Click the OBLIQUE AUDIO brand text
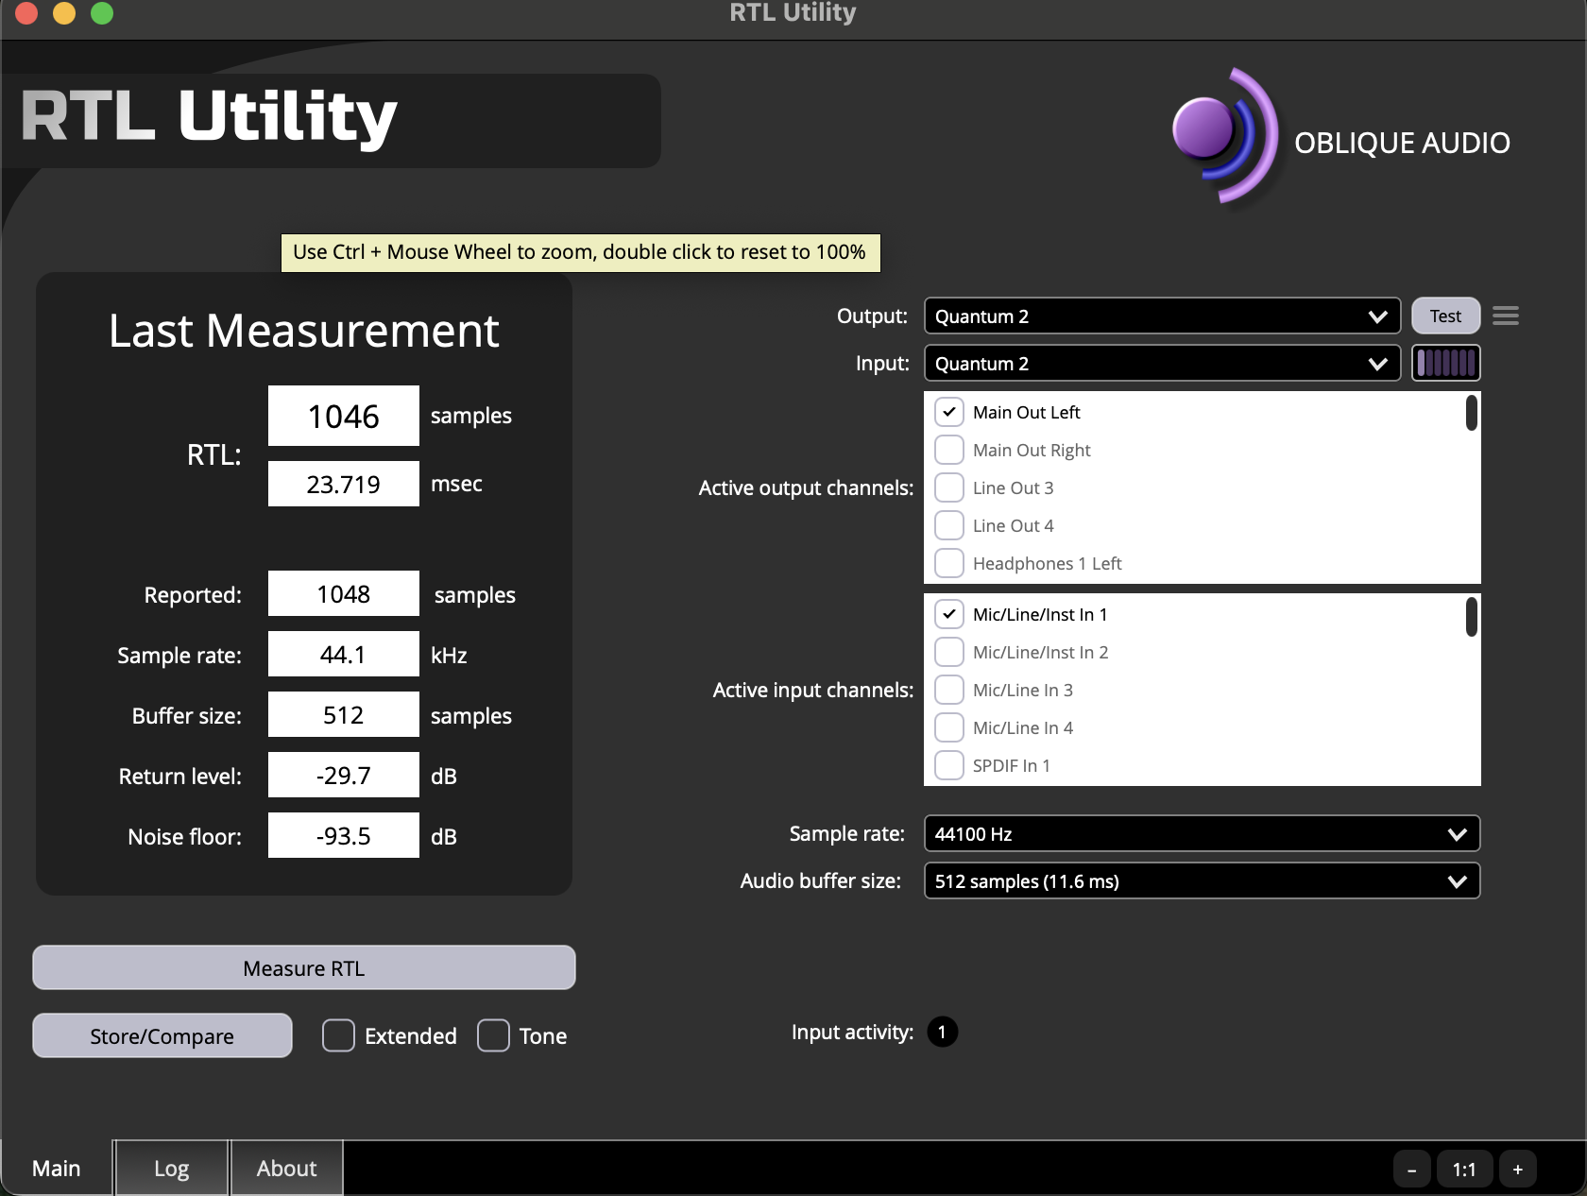The width and height of the screenshot is (1587, 1196). tap(1402, 143)
